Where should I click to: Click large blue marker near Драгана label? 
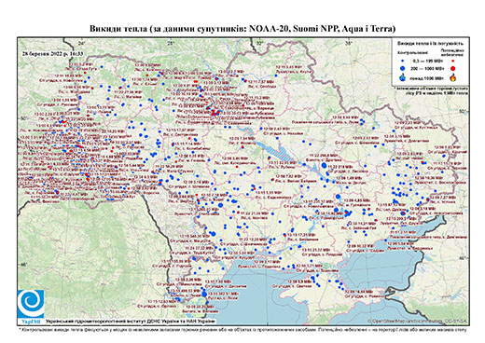click(324, 165)
